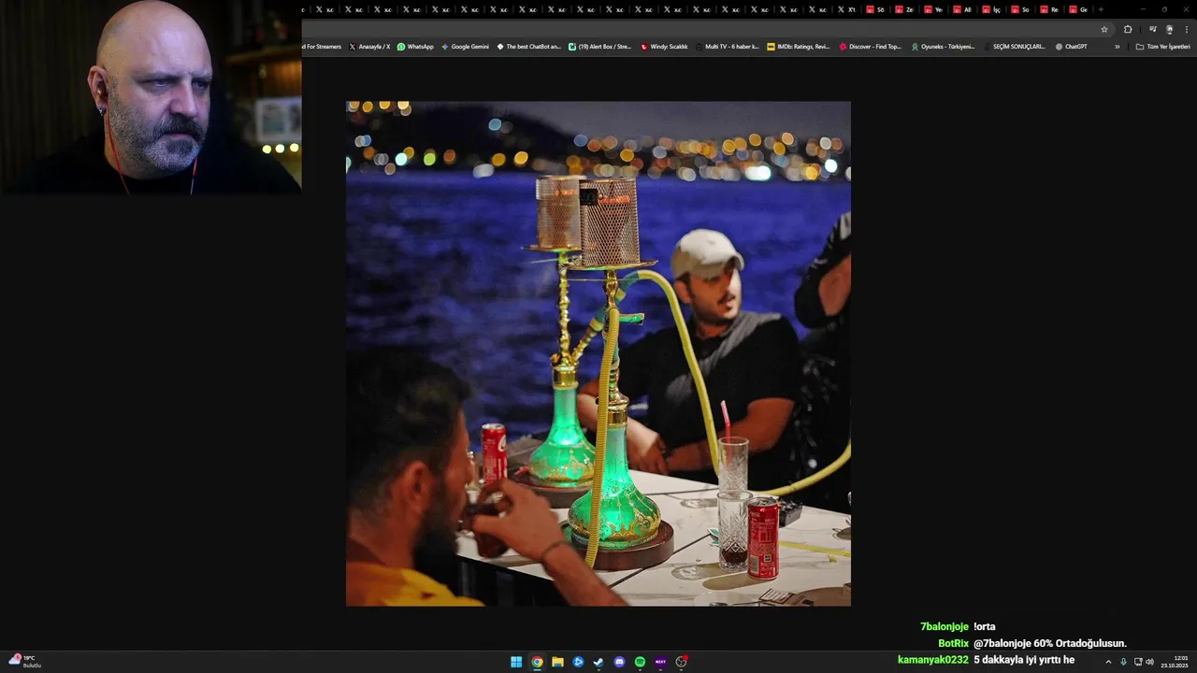1197x673 pixels.
Task: Open the volume speaker tray icon
Action: coord(1149,662)
